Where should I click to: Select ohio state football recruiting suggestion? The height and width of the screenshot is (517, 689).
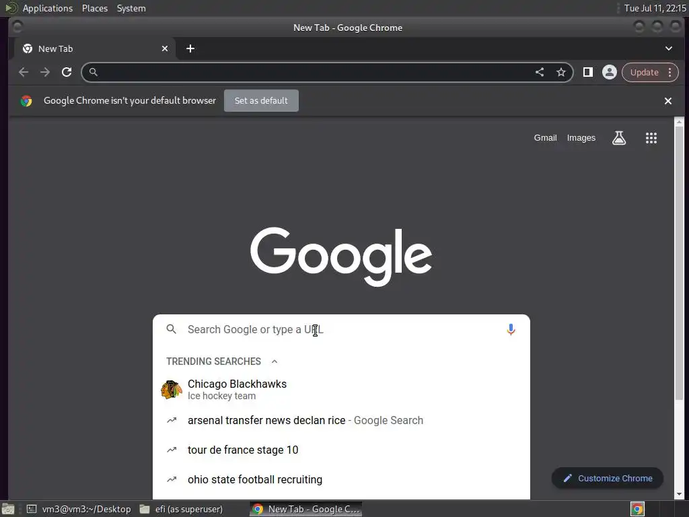(341, 479)
